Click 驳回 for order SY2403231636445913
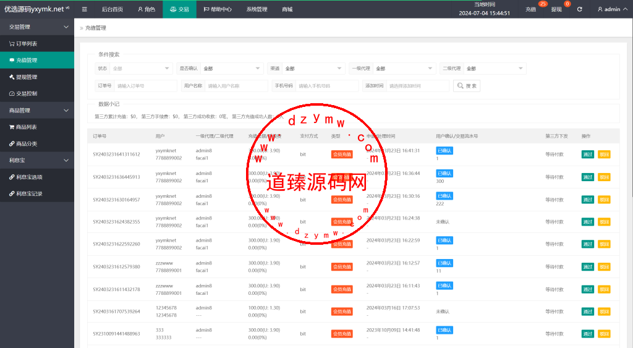This screenshot has width=633, height=348. coord(604,177)
